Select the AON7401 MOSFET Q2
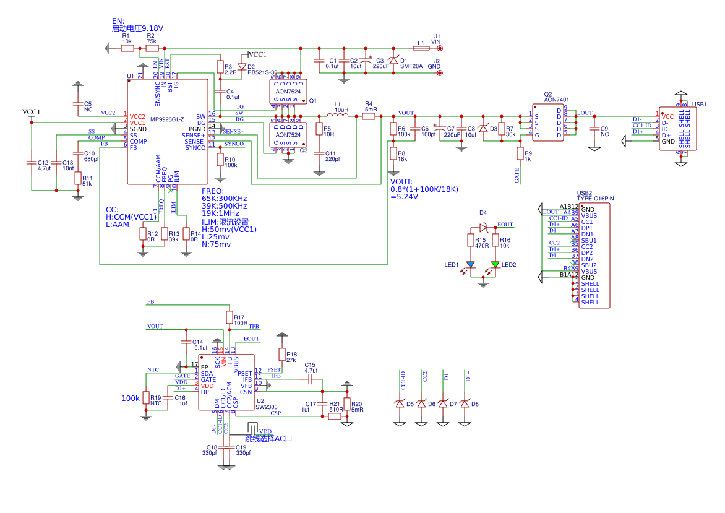Image resolution: width=725 pixels, height=513 pixels. coord(547,123)
